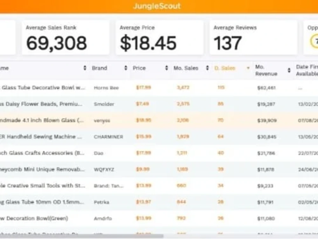The height and width of the screenshot is (239, 318).
Task: Select the Handheld Sewing Machine product name
Action: (41, 137)
